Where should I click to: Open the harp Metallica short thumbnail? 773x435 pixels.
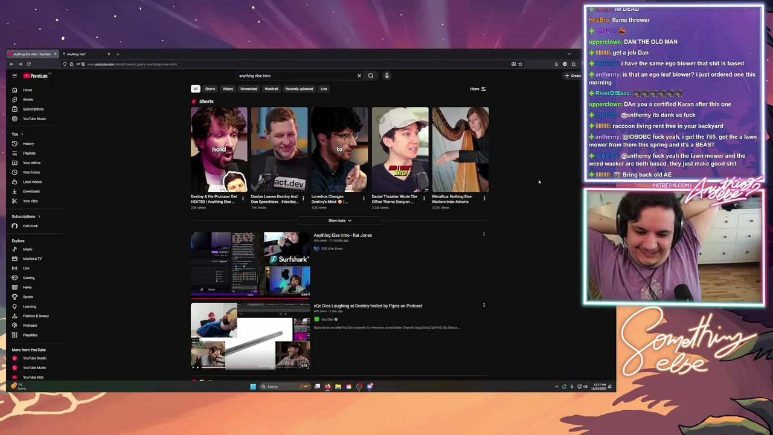[460, 149]
